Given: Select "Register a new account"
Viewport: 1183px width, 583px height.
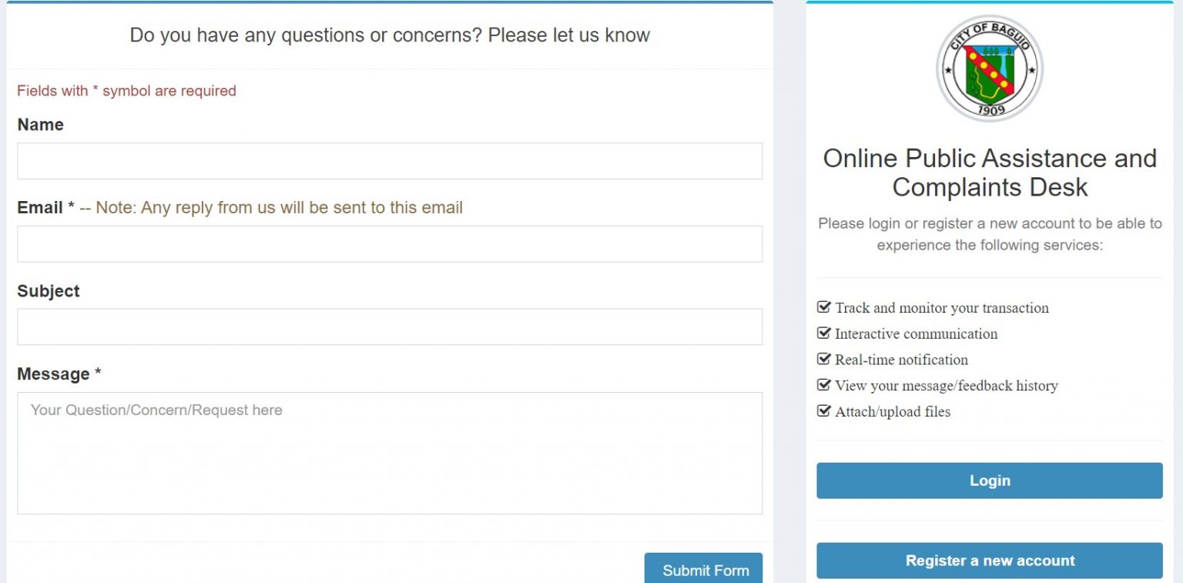Looking at the screenshot, I should [x=990, y=561].
